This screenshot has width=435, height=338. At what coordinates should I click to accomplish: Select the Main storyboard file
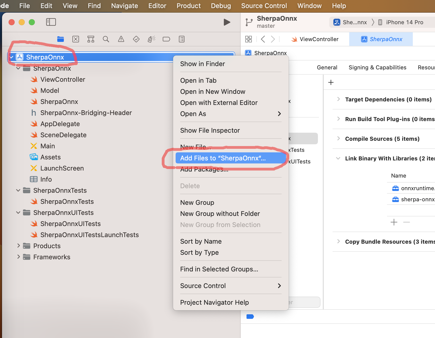42,146
